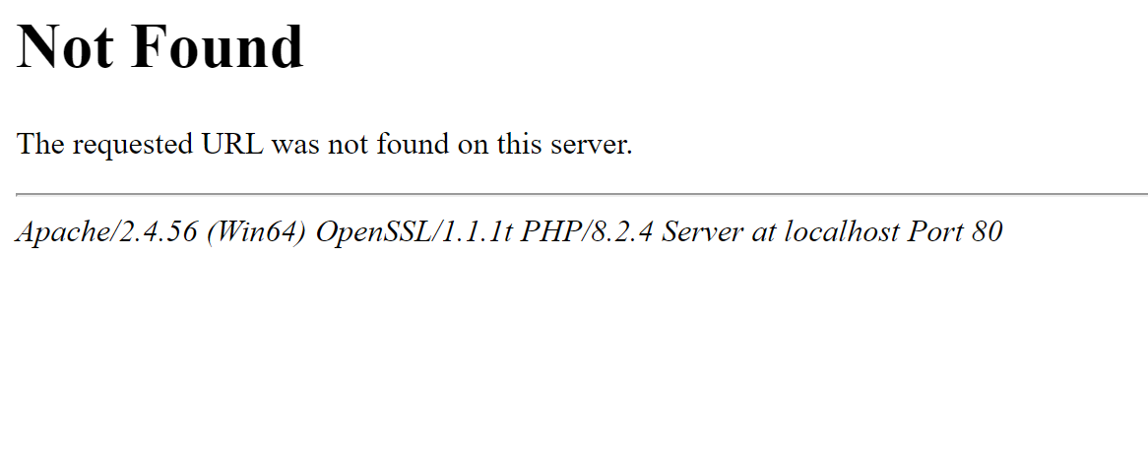Click the word "Server" in the italic signature

(x=704, y=231)
